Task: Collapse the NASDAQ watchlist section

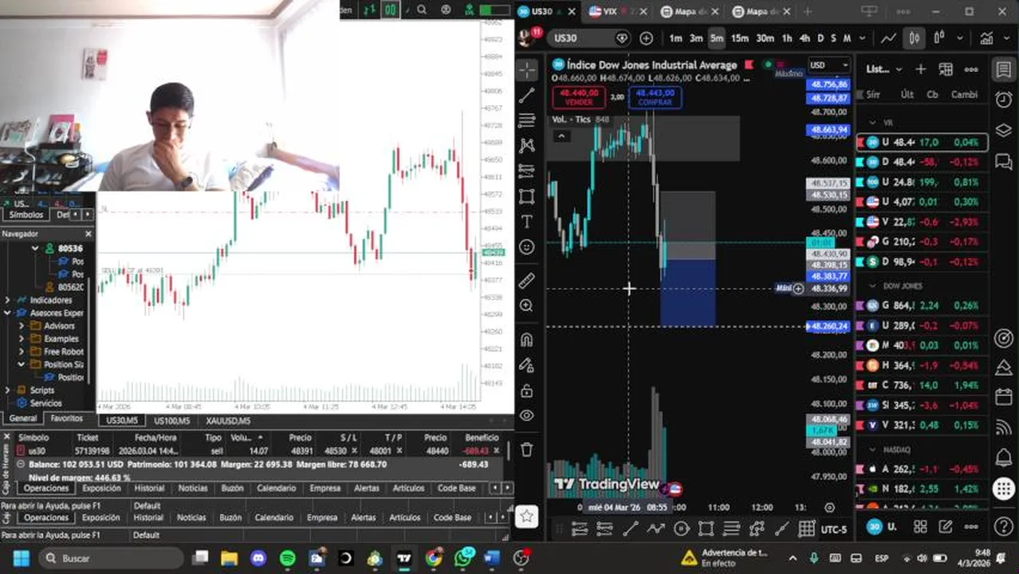Action: (872, 450)
